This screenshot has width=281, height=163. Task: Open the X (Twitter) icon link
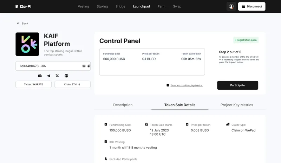point(57,76)
